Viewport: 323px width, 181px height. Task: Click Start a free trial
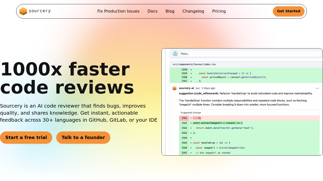26,138
